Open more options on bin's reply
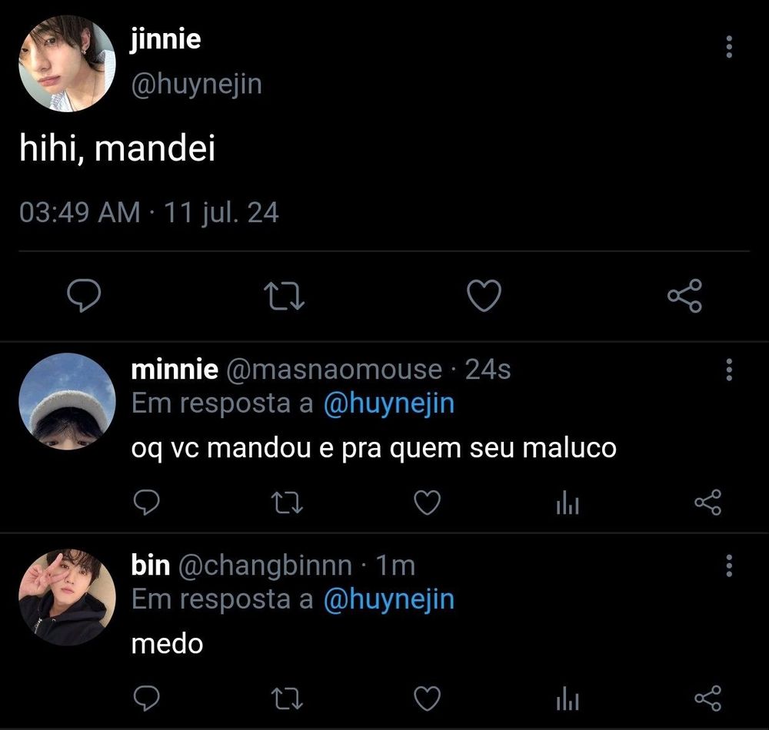The image size is (769, 730). (x=729, y=566)
